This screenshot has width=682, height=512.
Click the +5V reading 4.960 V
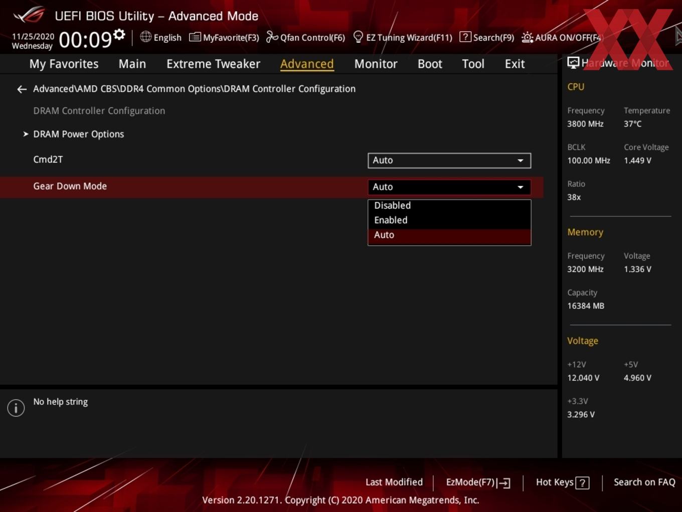(637, 378)
